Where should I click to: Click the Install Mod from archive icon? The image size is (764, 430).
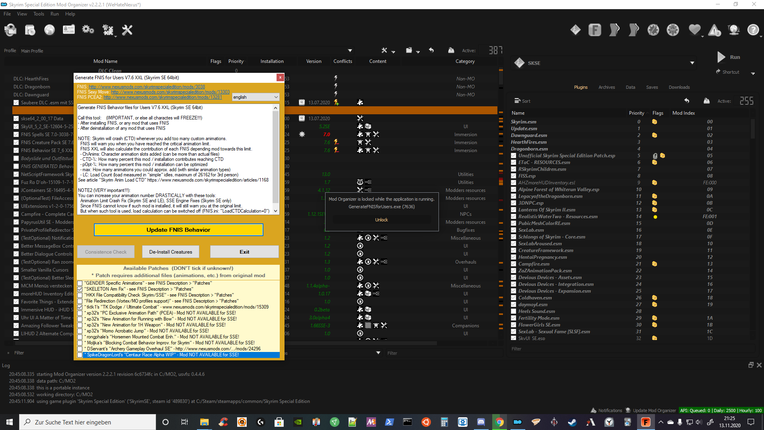click(30, 30)
